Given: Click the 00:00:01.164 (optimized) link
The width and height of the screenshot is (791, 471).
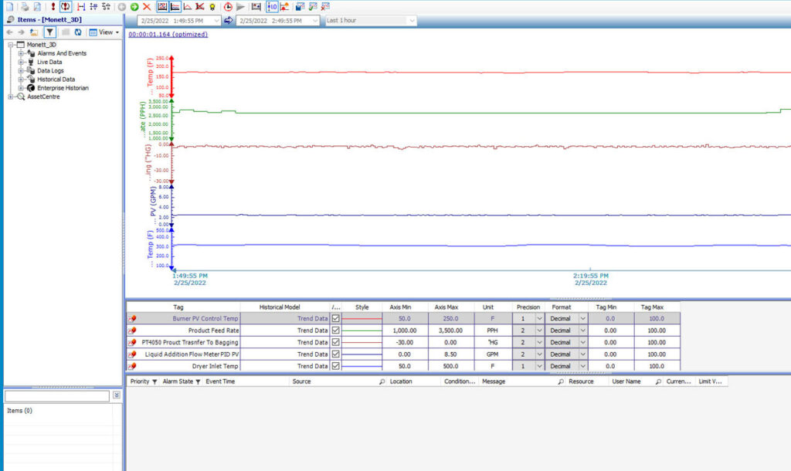Looking at the screenshot, I should tap(168, 35).
